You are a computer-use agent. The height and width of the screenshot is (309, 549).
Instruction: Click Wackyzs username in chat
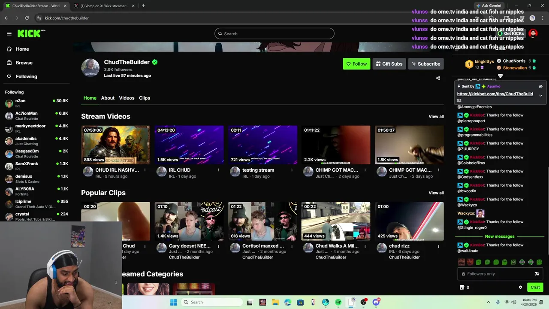tap(466, 213)
